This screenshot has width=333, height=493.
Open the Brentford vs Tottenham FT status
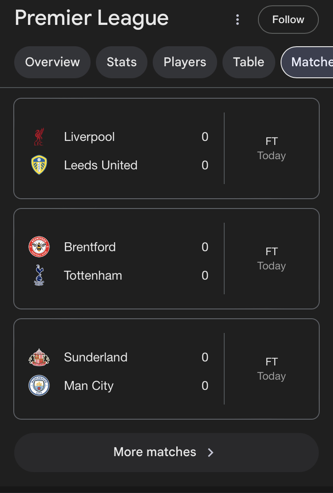pos(271,258)
